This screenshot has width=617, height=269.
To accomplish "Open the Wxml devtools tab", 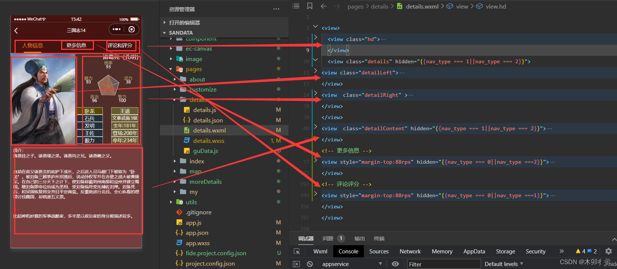I will pyautogui.click(x=320, y=252).
